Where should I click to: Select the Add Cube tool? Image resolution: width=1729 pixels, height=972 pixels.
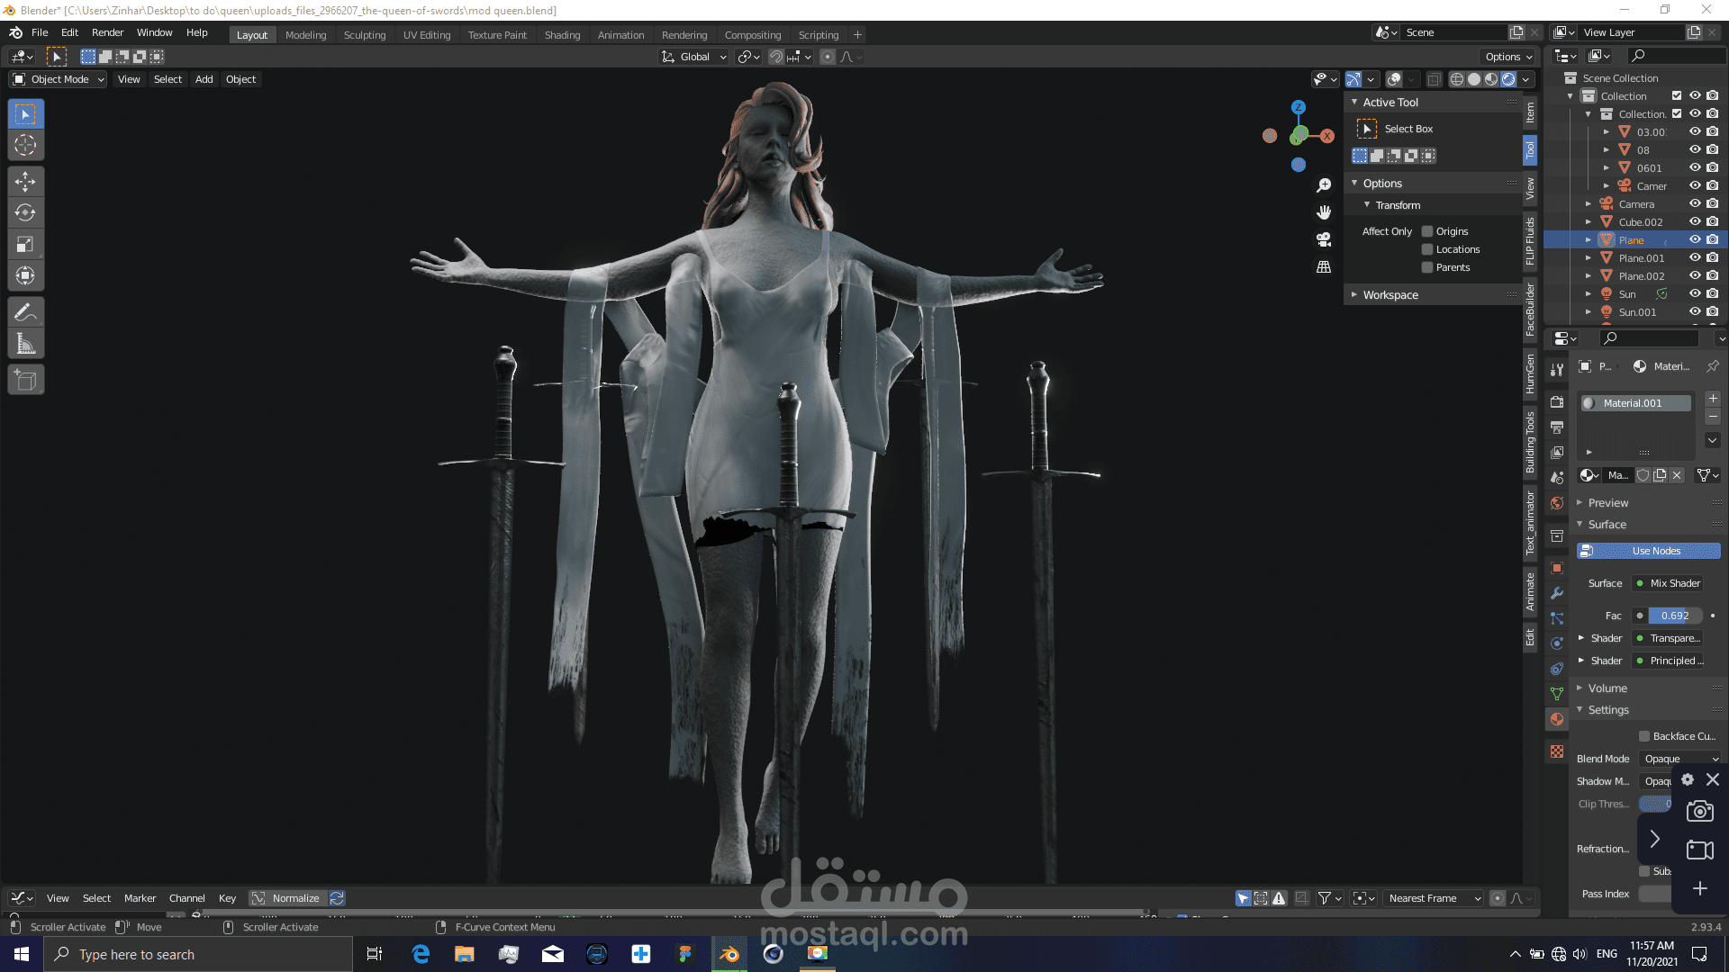coord(25,380)
